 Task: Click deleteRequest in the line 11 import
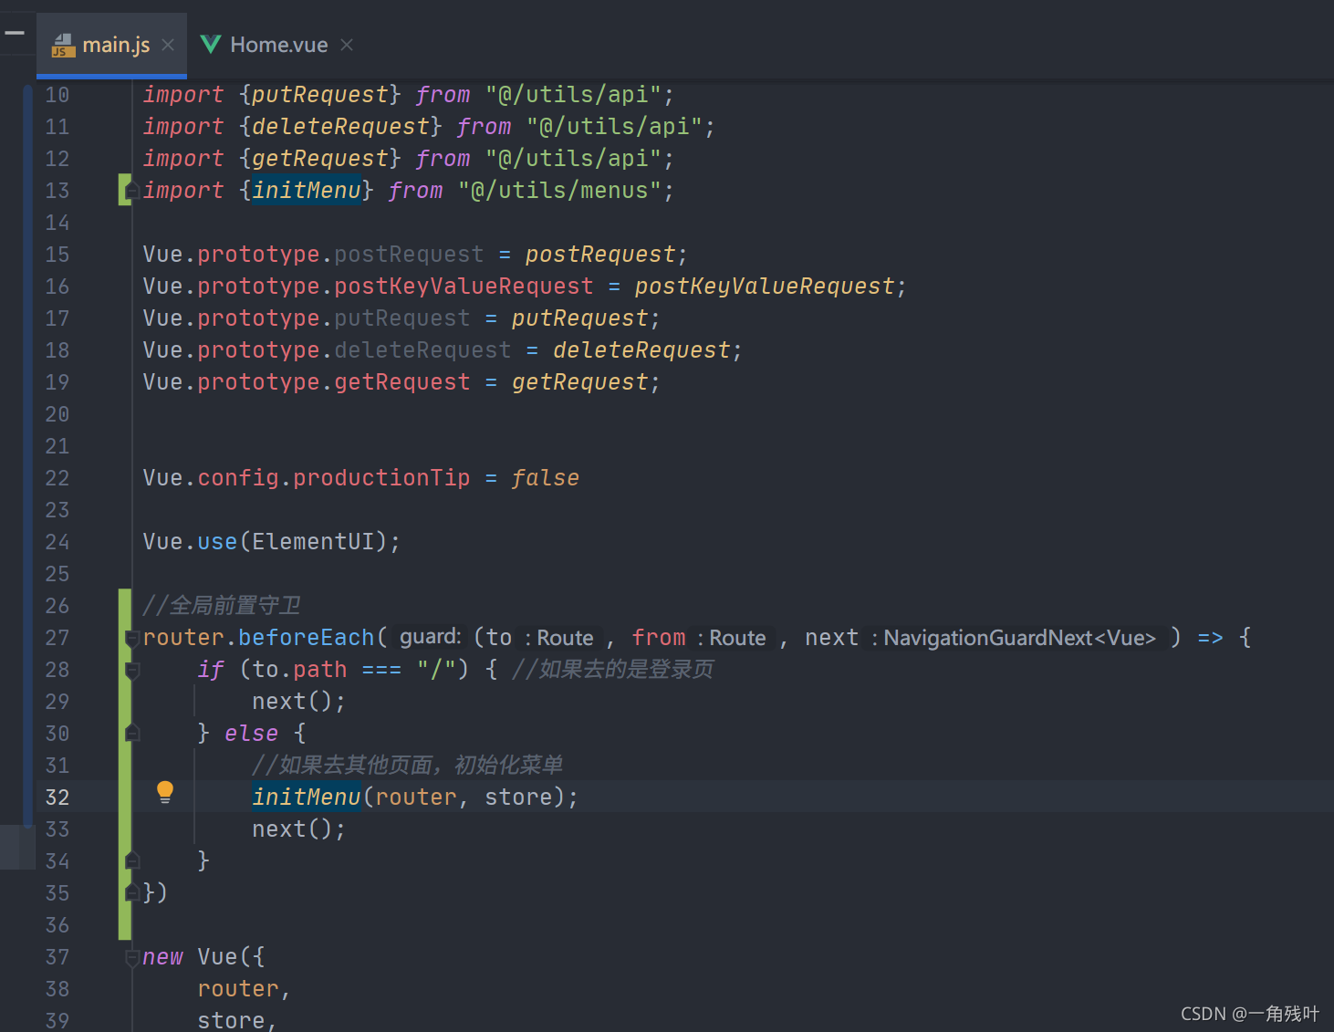(x=340, y=127)
